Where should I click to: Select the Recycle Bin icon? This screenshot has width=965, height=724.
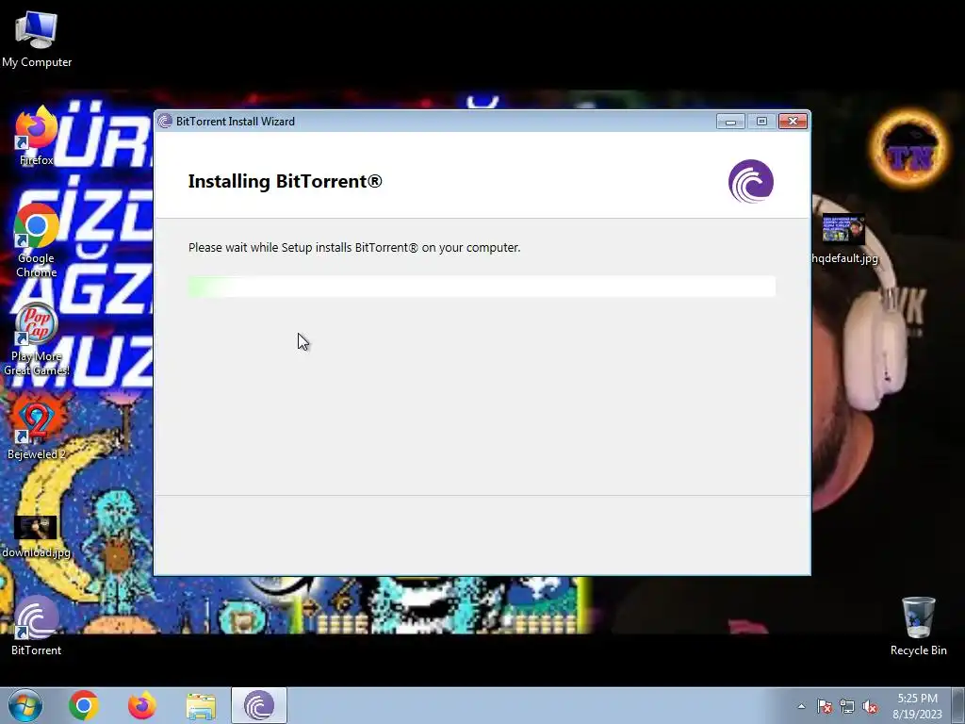pos(918,626)
